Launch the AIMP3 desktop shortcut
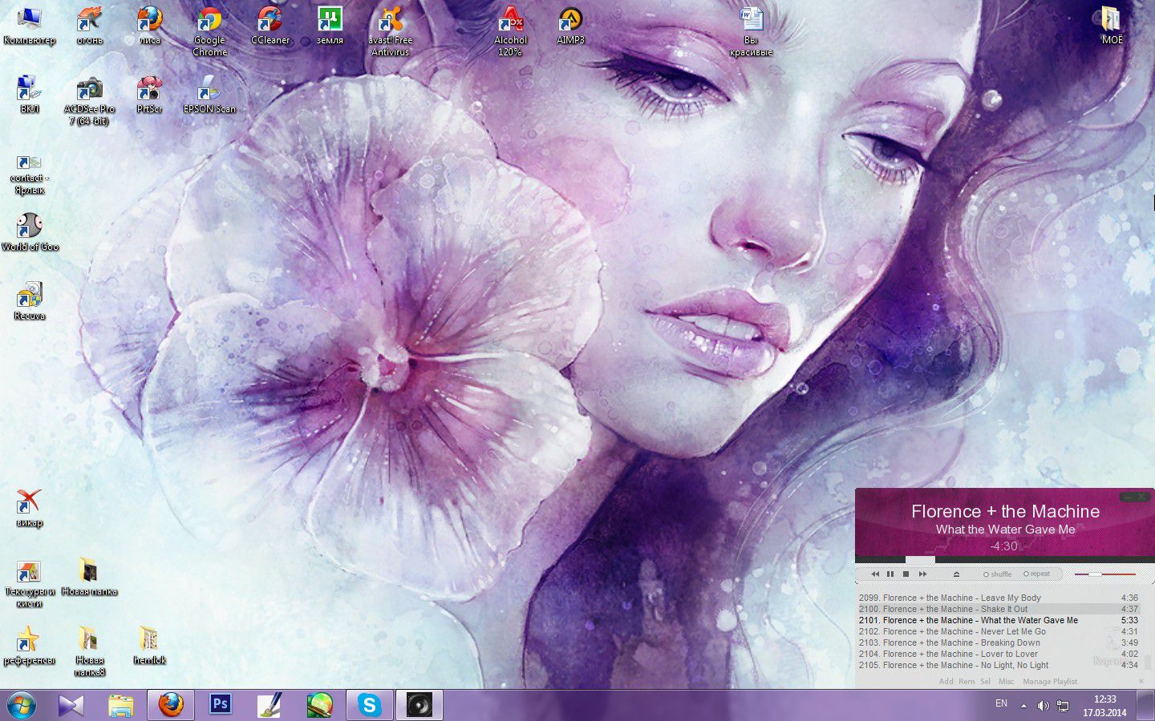 (x=570, y=26)
